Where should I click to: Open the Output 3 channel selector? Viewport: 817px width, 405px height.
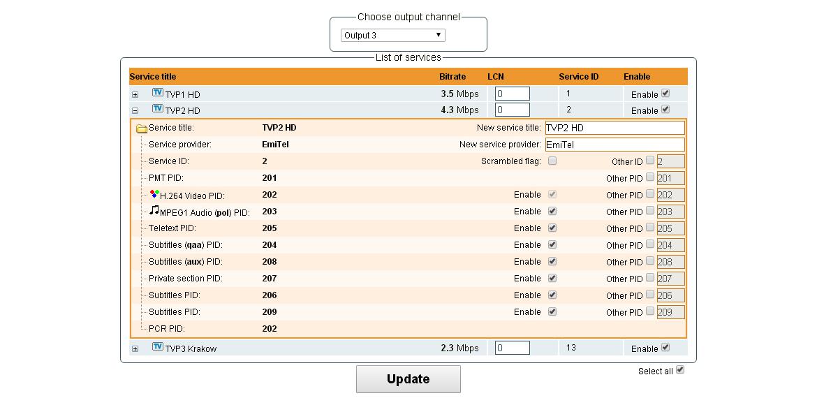tap(392, 35)
